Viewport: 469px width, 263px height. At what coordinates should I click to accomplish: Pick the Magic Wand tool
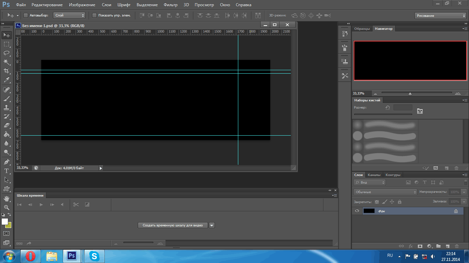tap(7, 62)
